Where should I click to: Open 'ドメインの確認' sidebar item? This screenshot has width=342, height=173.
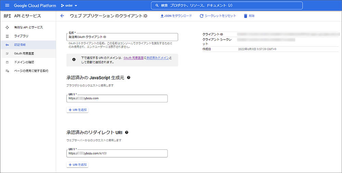click(x=28, y=62)
